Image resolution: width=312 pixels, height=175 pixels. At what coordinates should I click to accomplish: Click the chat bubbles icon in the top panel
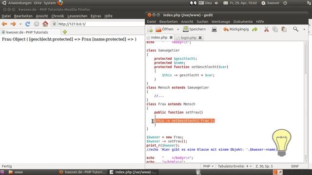pos(193,3)
